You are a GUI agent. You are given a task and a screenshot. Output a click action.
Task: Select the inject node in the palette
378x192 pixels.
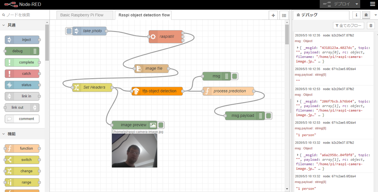click(x=22, y=40)
